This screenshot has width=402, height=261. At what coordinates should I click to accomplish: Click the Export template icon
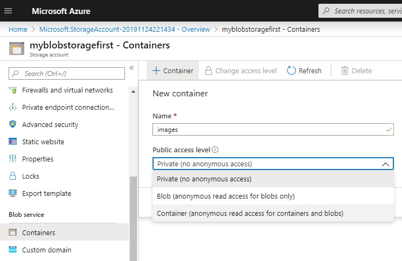point(13,193)
